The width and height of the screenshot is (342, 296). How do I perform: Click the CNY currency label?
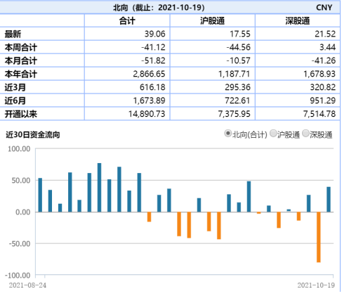[x=324, y=8]
